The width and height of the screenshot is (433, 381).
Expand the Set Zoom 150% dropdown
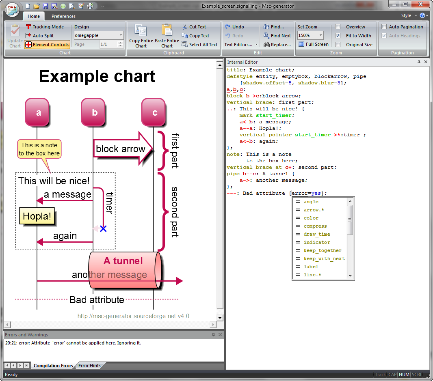320,35
